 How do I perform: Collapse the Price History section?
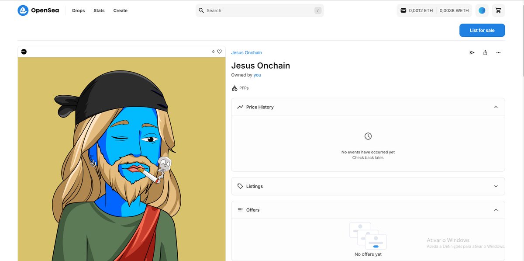click(496, 107)
